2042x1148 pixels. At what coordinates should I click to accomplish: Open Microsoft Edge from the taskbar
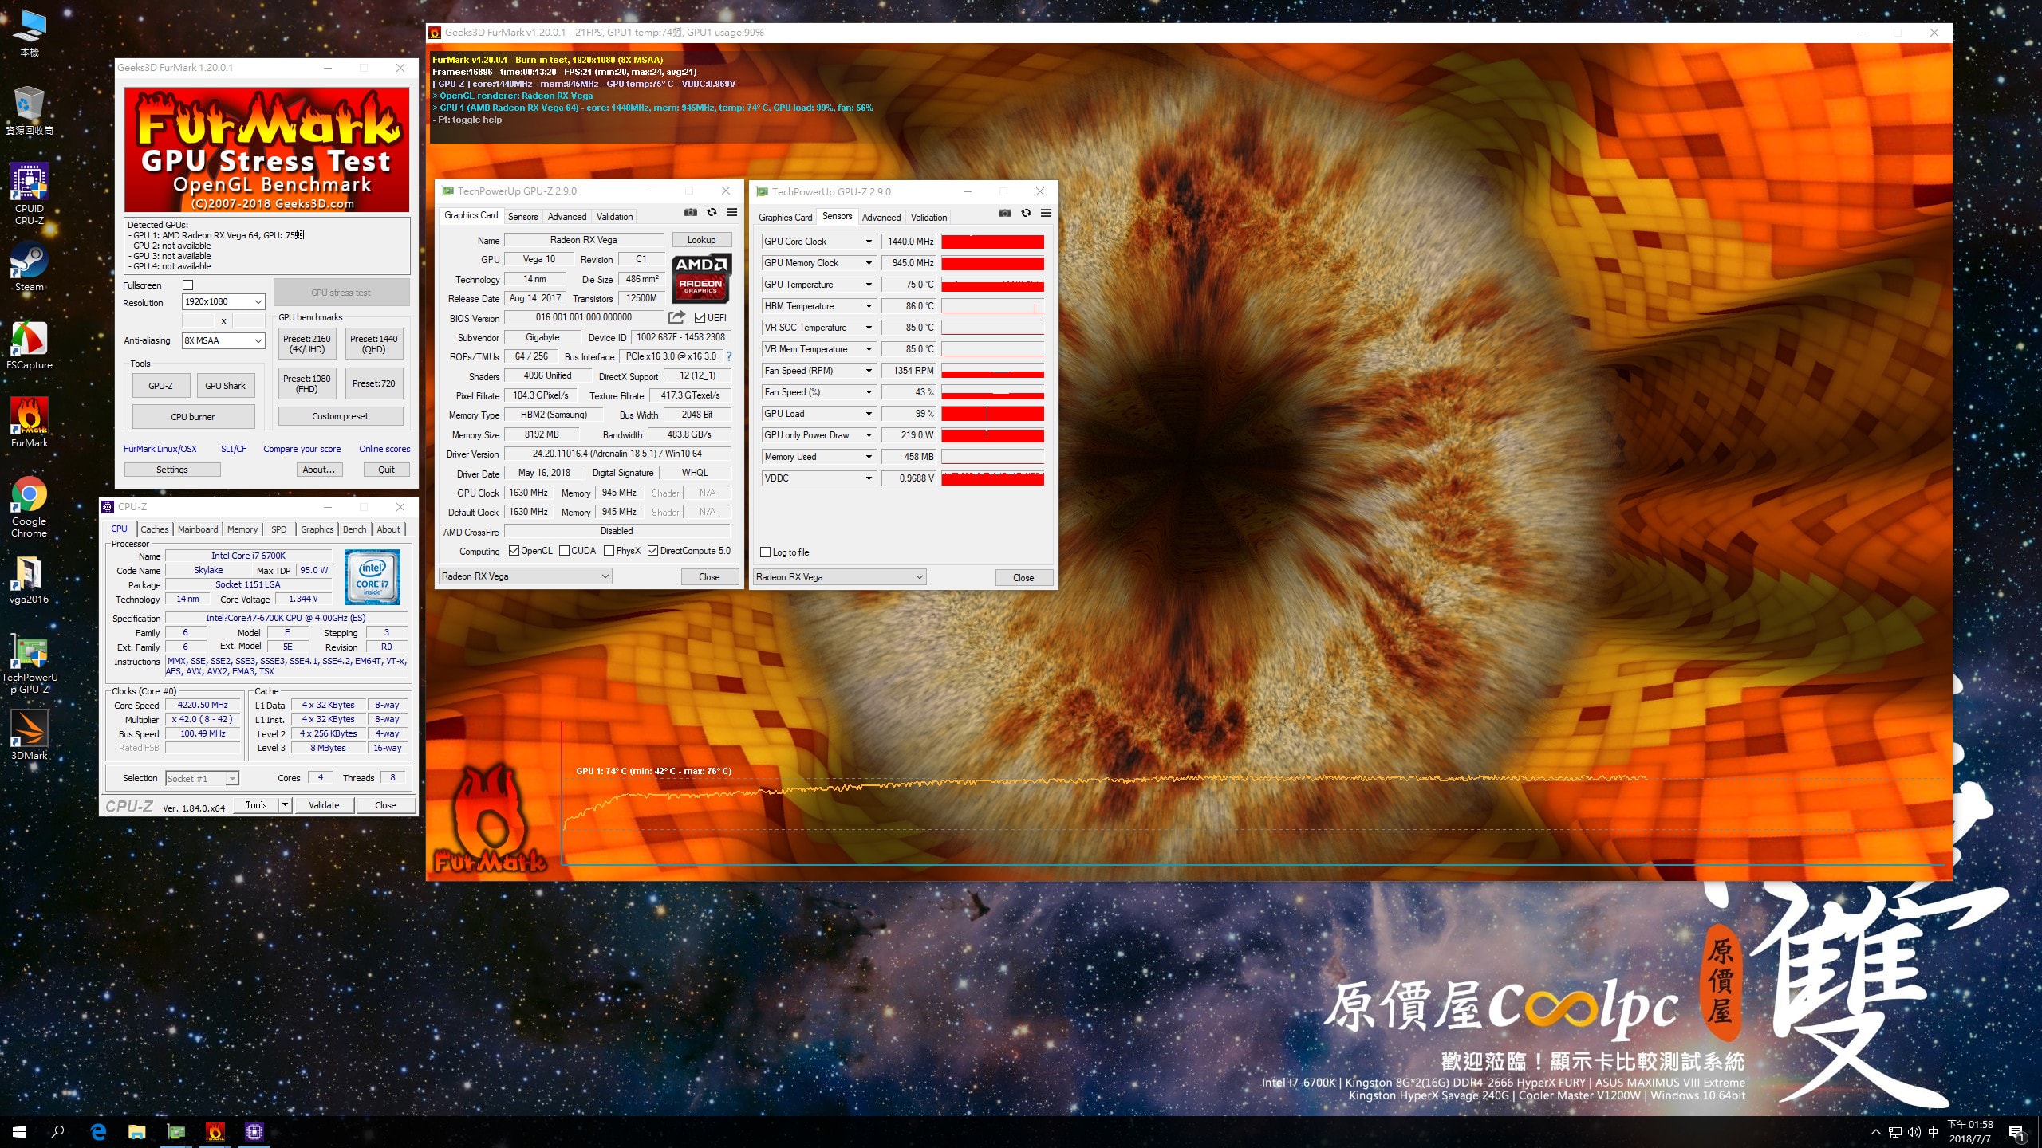pyautogui.click(x=98, y=1131)
